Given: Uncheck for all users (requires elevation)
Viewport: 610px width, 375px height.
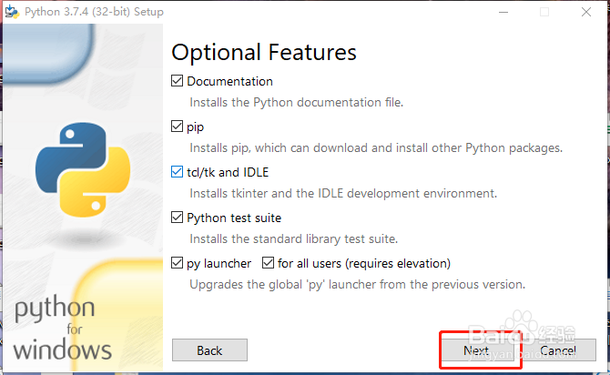Looking at the screenshot, I should [x=269, y=263].
